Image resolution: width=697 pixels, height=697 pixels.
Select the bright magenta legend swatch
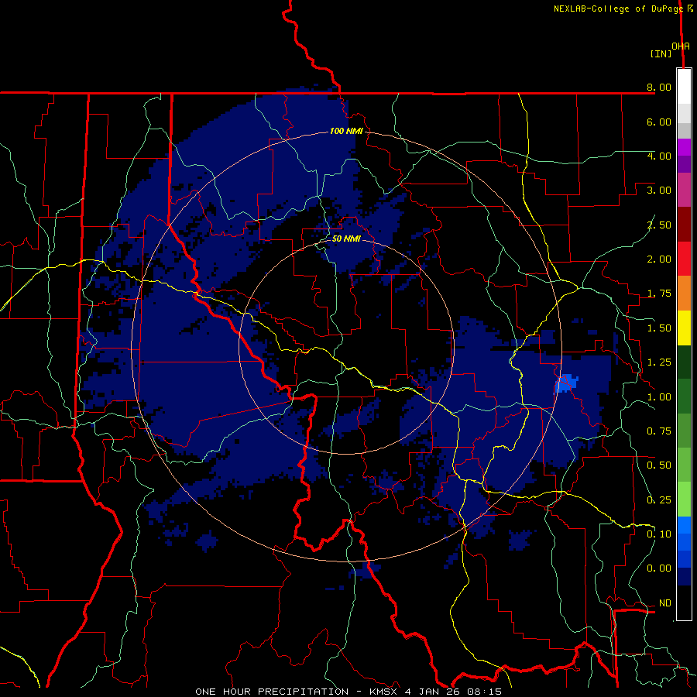tap(684, 147)
